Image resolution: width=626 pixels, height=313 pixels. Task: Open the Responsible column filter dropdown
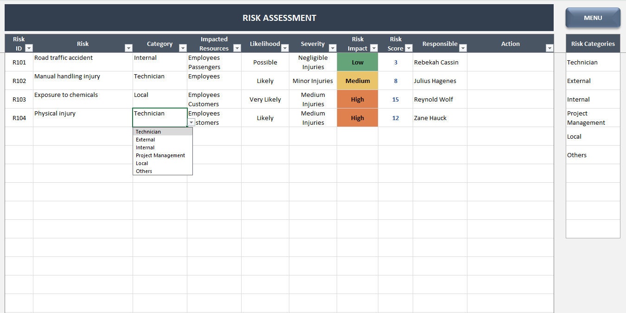(463, 48)
